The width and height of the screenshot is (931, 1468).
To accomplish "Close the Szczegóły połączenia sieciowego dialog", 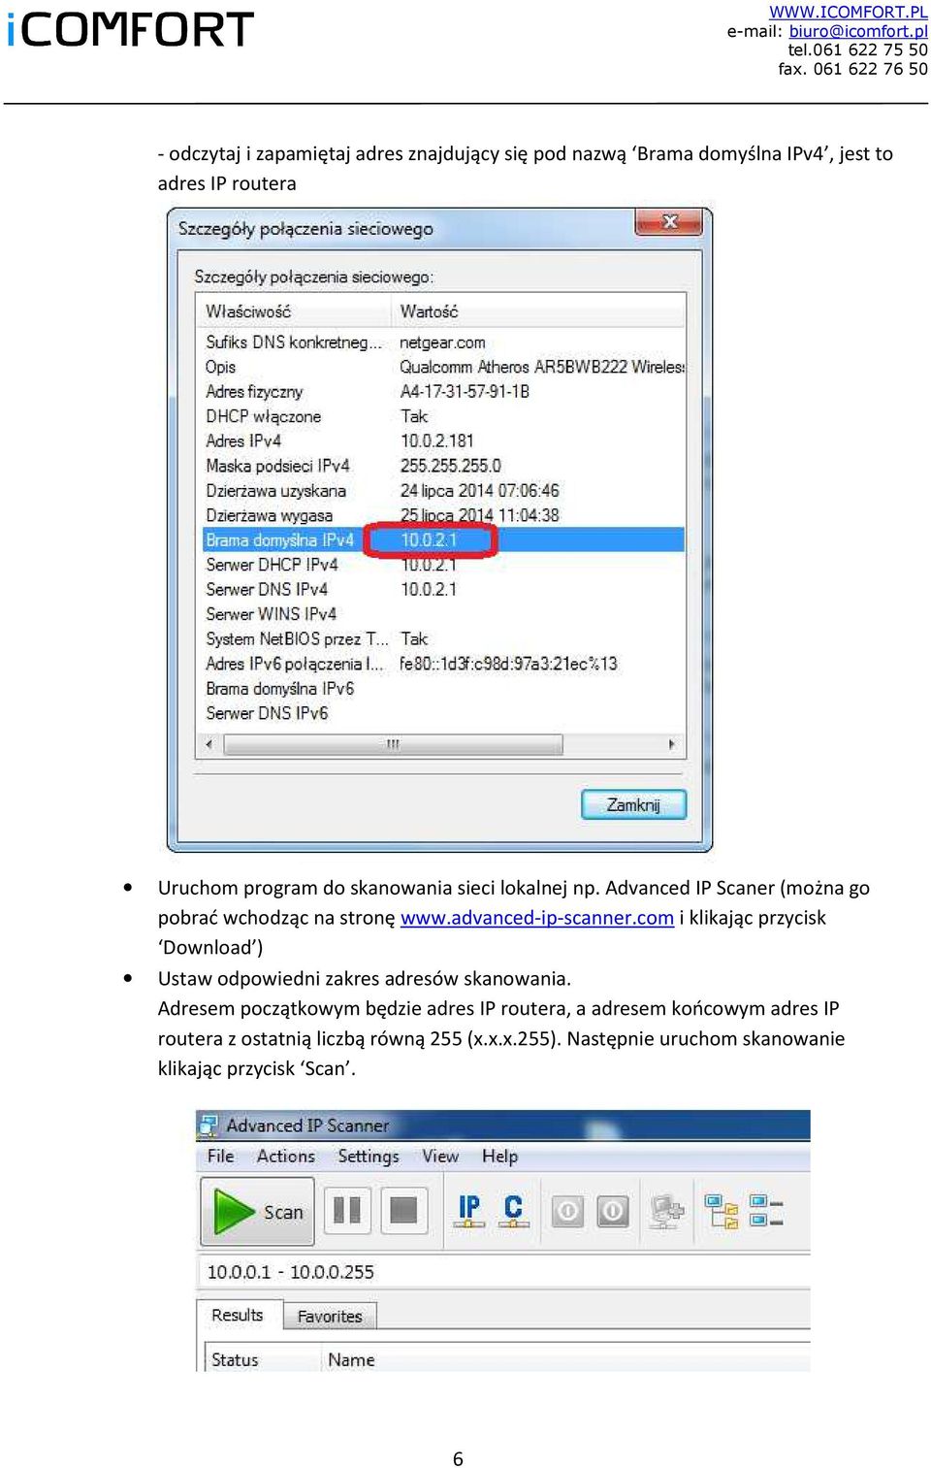I will (x=669, y=222).
